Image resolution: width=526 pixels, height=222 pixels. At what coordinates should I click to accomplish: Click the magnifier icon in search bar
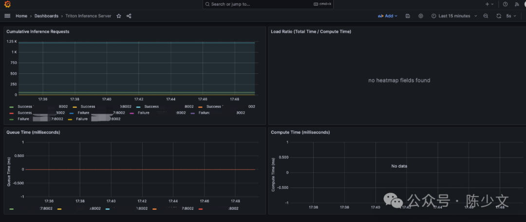(207, 4)
